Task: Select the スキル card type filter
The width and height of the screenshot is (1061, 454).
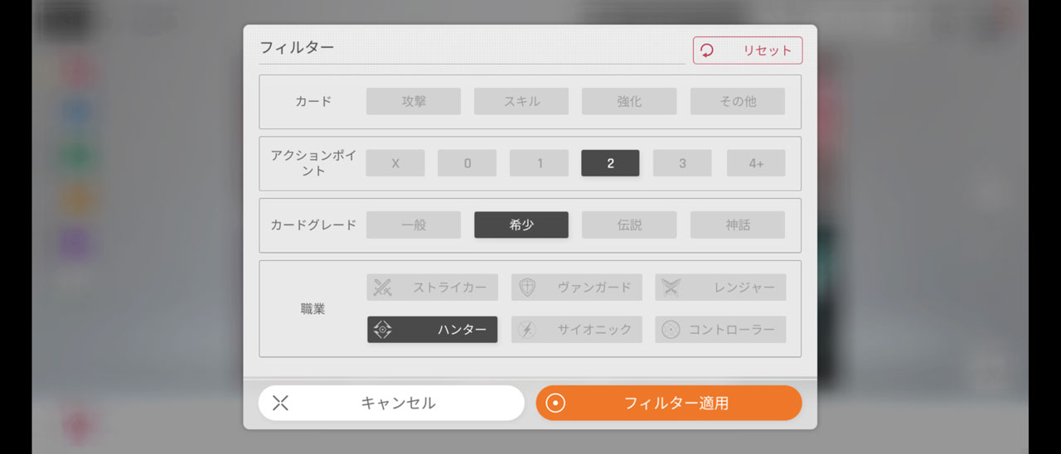Action: [521, 101]
